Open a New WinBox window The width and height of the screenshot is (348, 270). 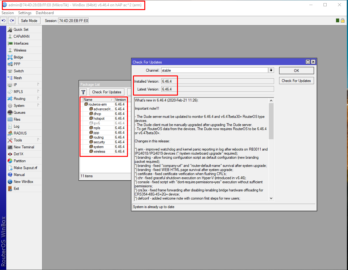24,182
